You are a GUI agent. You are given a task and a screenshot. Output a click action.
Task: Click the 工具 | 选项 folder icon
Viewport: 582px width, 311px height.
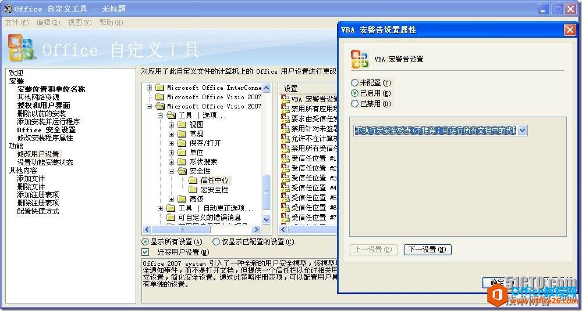tap(171, 115)
